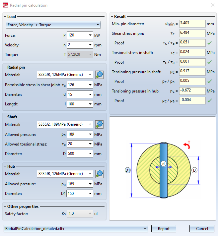The width and height of the screenshot is (218, 236).
Task: Click the Cancel button
Action: pyautogui.click(x=202, y=228)
